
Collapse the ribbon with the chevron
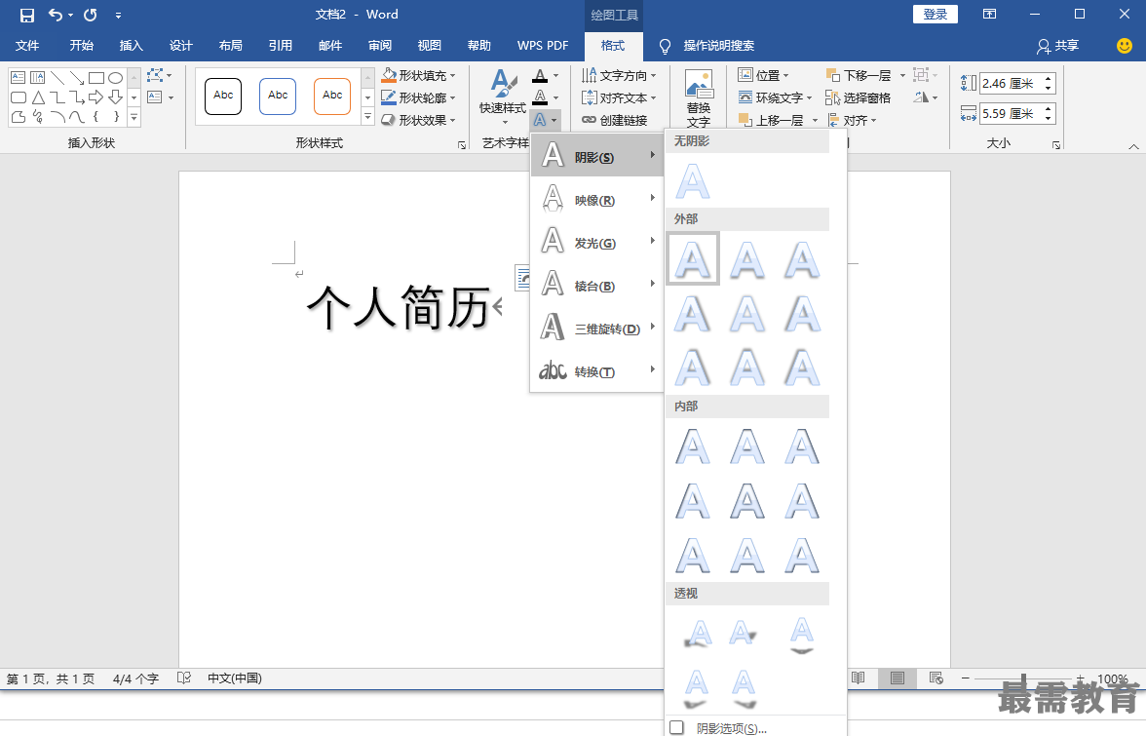(x=1133, y=147)
